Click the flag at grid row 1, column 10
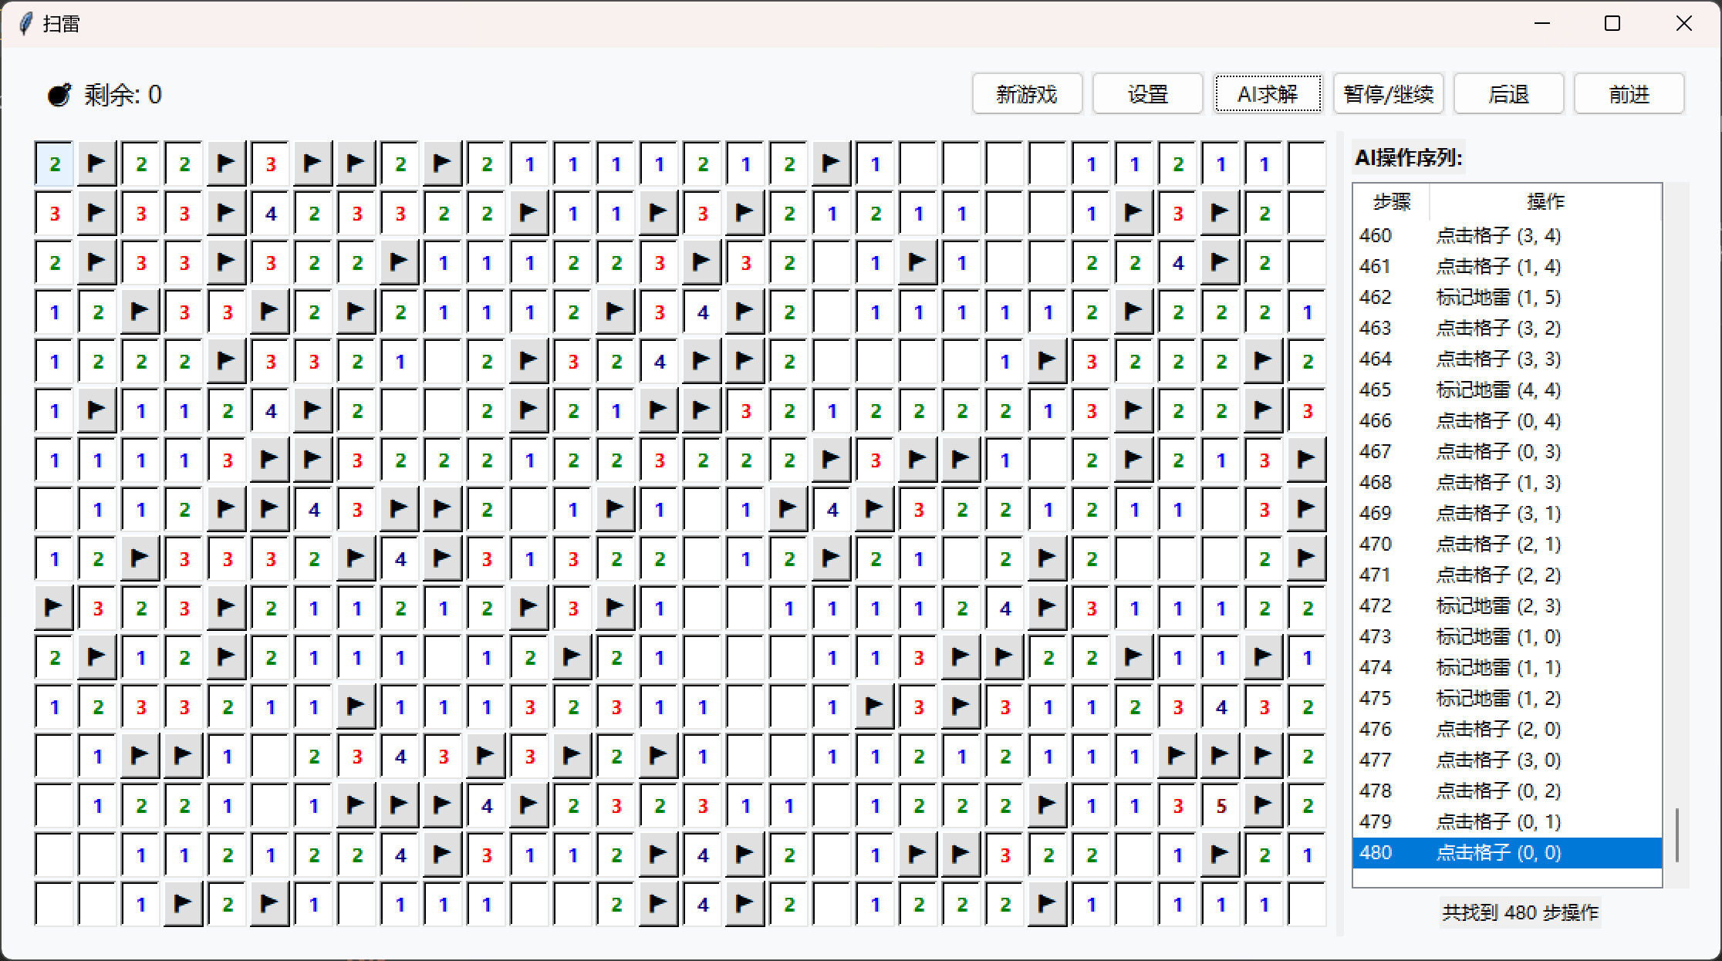The width and height of the screenshot is (1722, 961). (443, 164)
